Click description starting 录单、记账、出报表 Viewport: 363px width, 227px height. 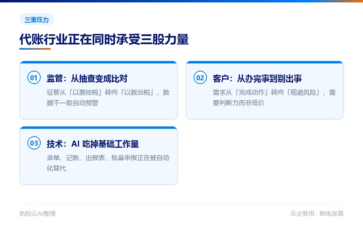tap(108, 163)
